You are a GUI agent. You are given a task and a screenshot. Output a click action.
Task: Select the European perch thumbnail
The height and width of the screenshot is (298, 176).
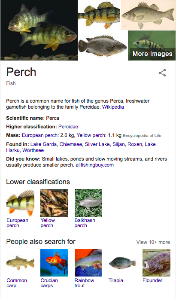pyautogui.click(x=21, y=203)
